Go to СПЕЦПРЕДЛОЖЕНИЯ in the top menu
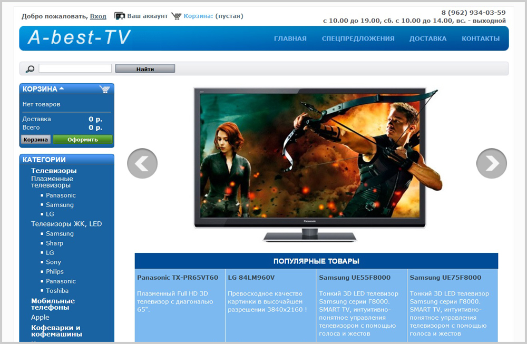Image resolution: width=527 pixels, height=344 pixels. pos(358,38)
